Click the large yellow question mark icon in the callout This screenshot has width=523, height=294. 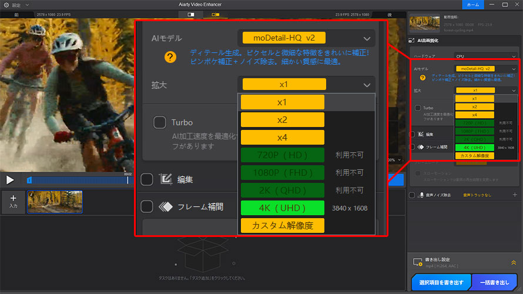coord(170,57)
